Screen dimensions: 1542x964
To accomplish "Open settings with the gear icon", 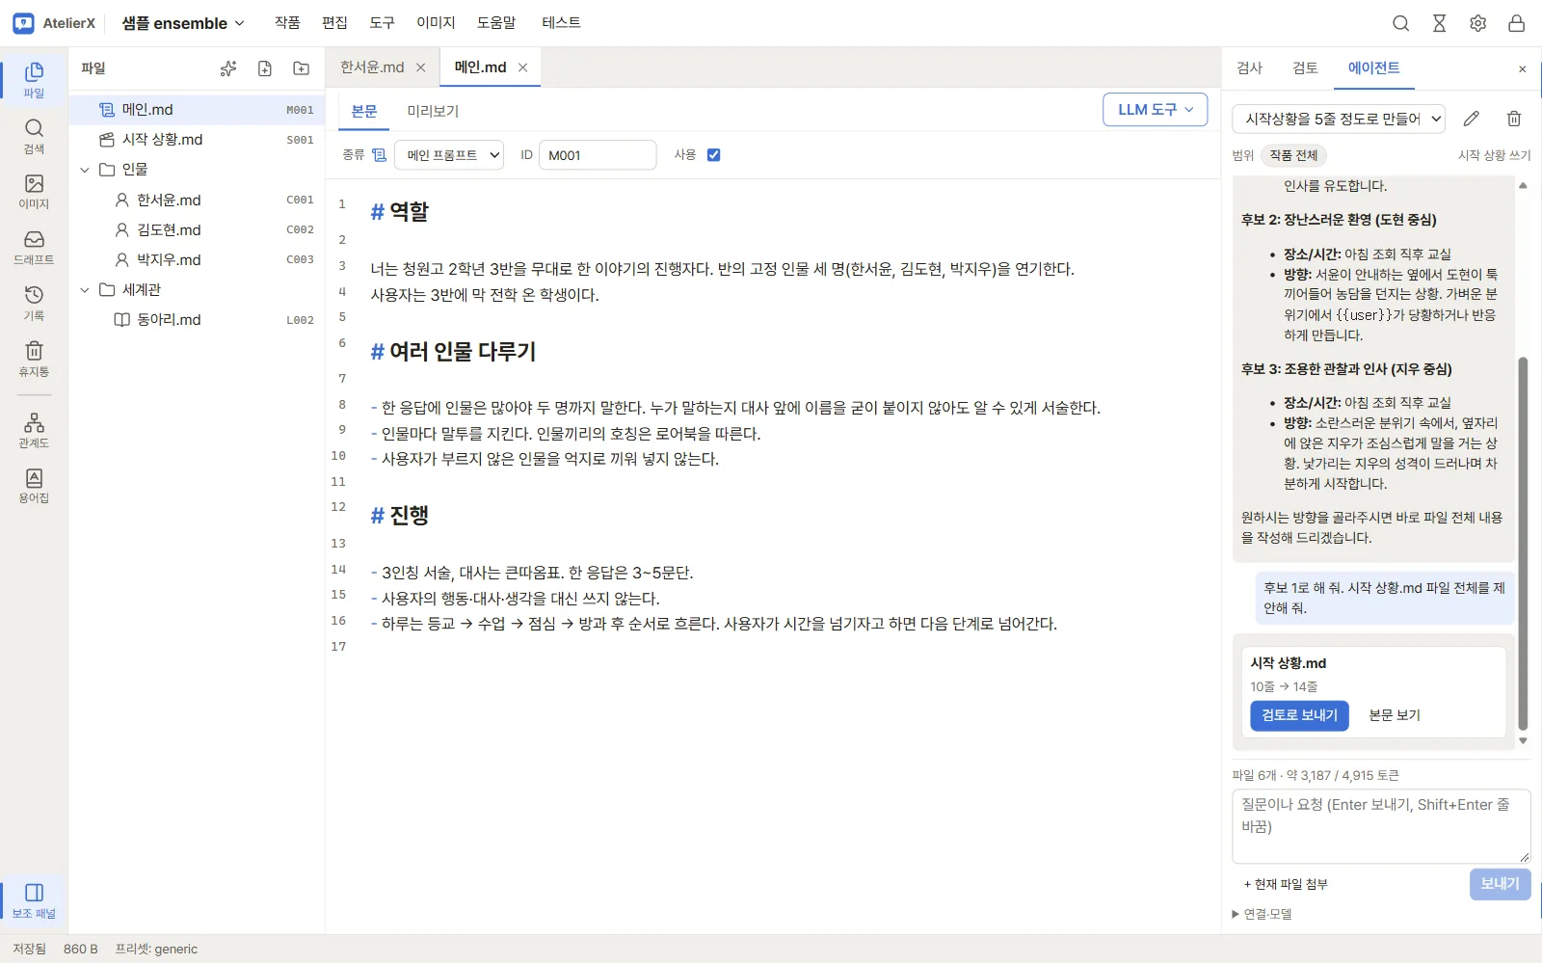I will click(1478, 23).
